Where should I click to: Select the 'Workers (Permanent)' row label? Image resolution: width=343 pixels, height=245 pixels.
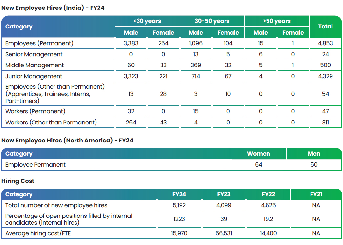pos(35,111)
